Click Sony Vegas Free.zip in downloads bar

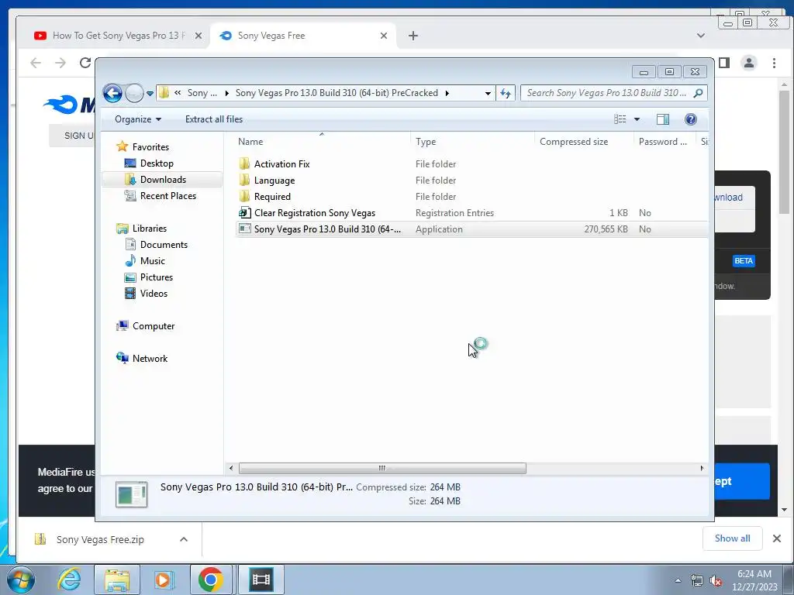point(100,539)
